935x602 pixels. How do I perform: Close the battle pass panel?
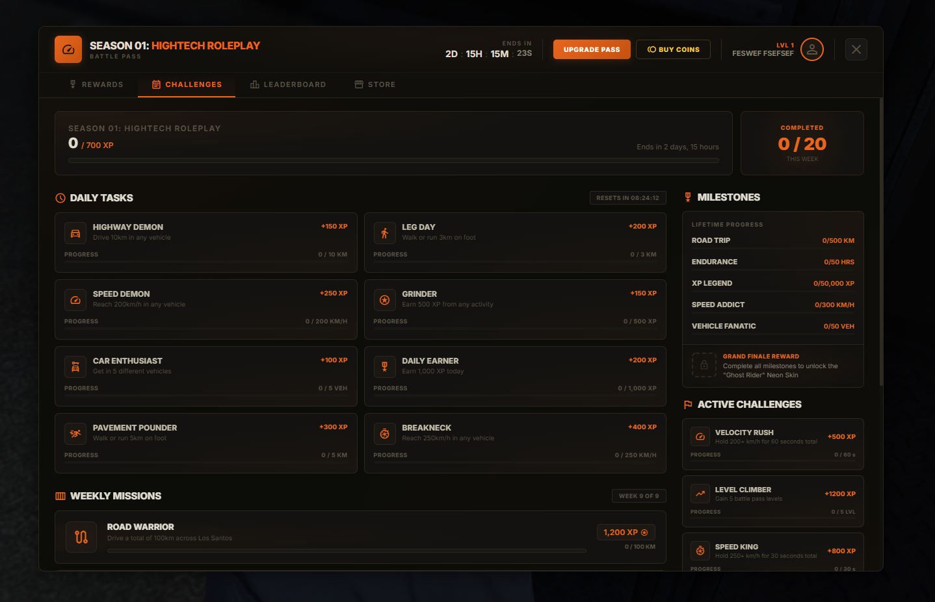tap(856, 49)
